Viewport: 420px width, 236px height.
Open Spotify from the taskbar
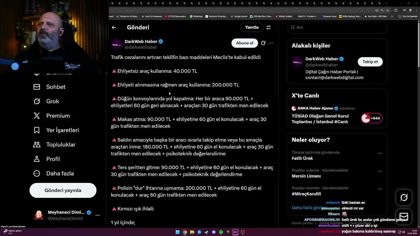pyautogui.click(x=221, y=232)
